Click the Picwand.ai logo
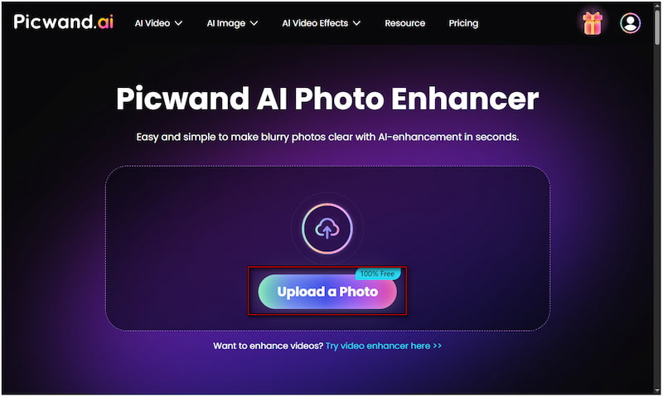The height and width of the screenshot is (397, 663). (x=64, y=22)
